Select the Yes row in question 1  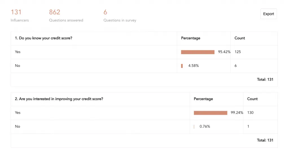tap(18, 52)
